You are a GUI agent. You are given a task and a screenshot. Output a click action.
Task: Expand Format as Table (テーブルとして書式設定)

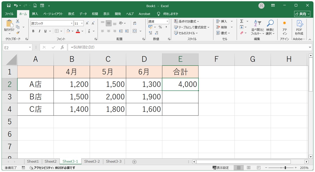(192, 27)
